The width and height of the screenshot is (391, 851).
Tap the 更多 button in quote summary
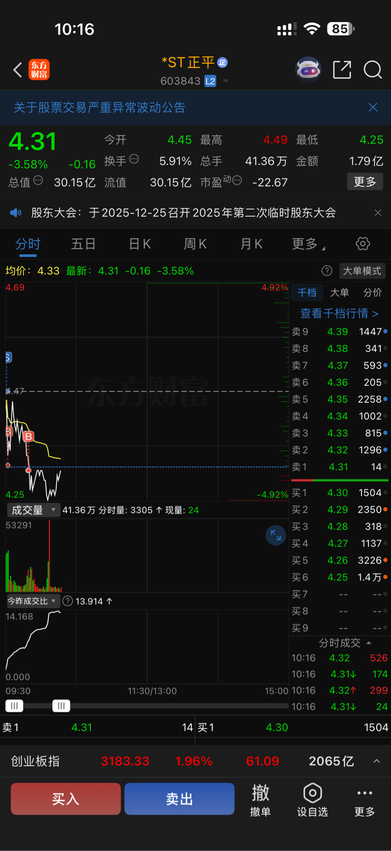pos(365,182)
